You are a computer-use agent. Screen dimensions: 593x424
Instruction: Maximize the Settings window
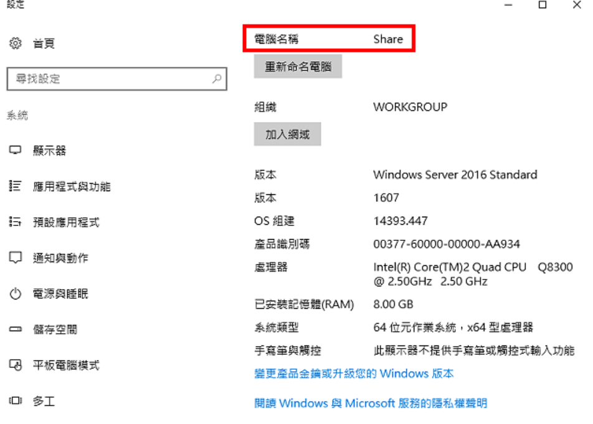(x=543, y=4)
